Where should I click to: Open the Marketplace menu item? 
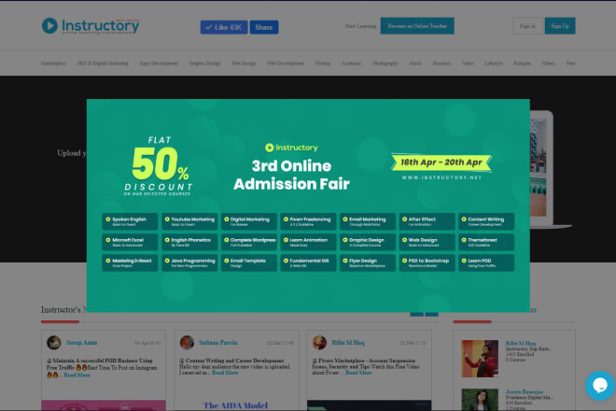[53, 63]
